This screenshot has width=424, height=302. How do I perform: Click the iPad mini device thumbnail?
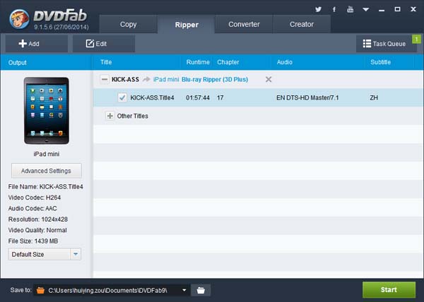[46, 111]
